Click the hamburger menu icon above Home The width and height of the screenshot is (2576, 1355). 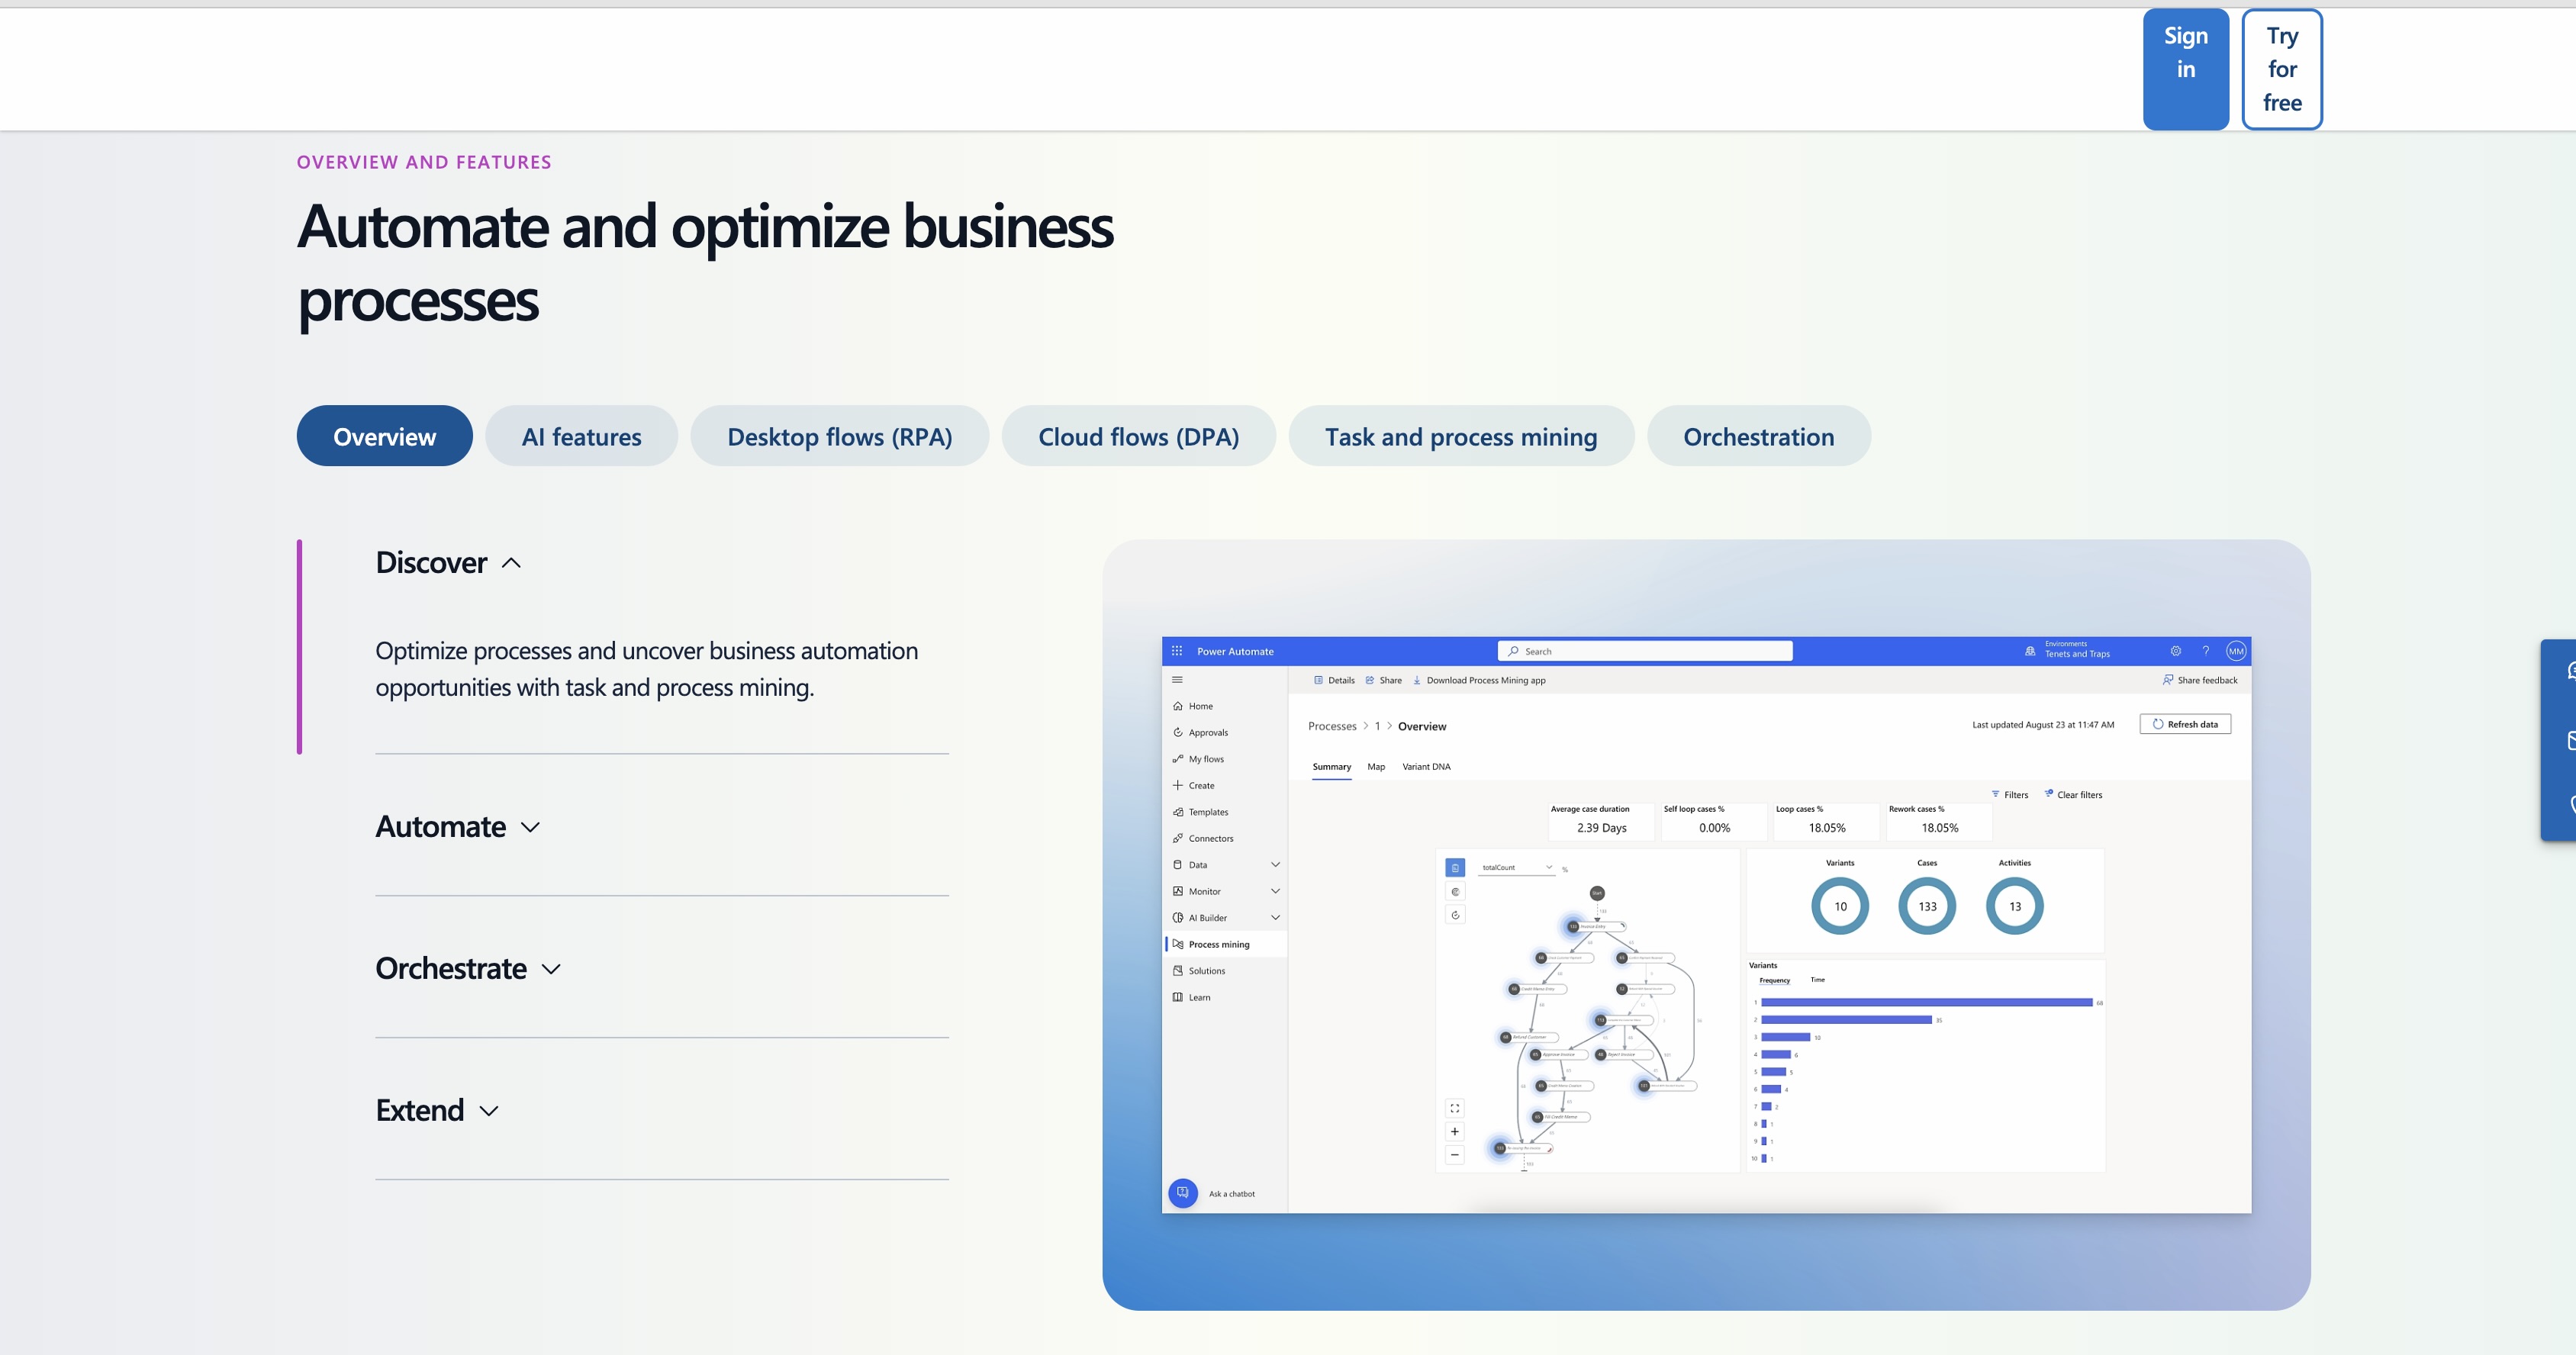1177,680
